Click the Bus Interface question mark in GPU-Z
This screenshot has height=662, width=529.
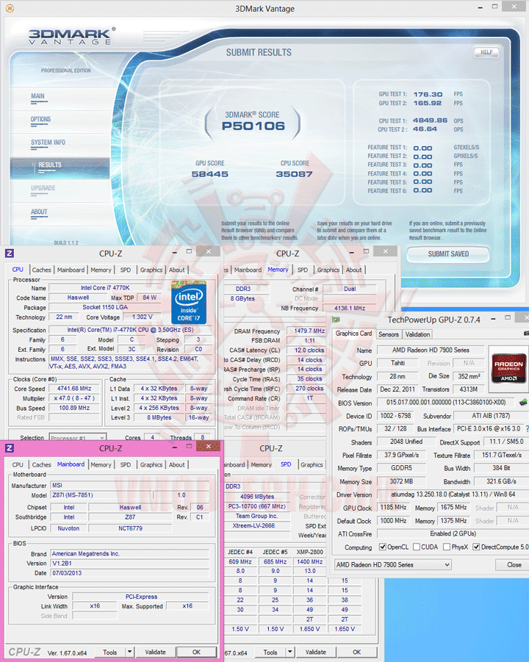[527, 429]
